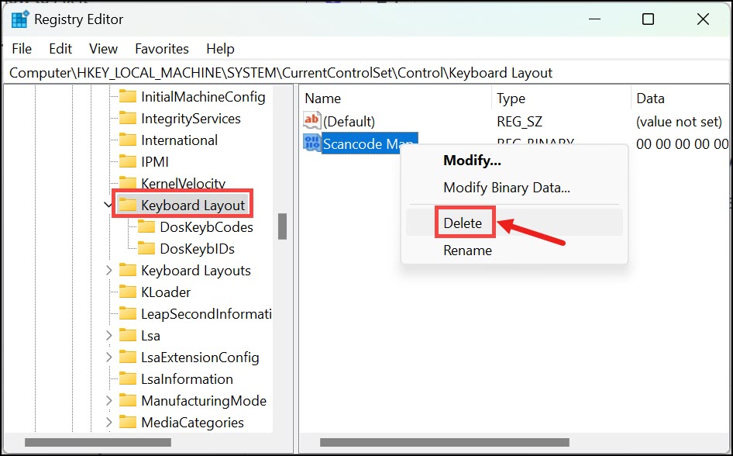Image resolution: width=733 pixels, height=456 pixels.
Task: Select the DosKeybCodes tree item label
Action: 207,226
